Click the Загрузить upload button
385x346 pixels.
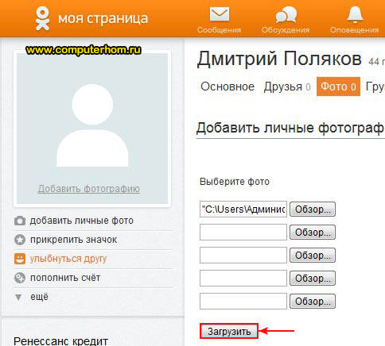point(229,331)
